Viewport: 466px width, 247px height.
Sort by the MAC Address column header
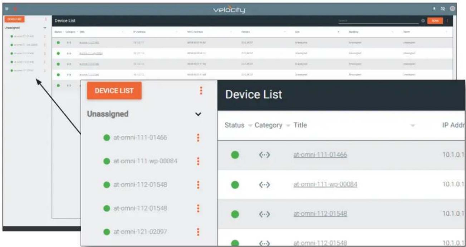(195, 32)
